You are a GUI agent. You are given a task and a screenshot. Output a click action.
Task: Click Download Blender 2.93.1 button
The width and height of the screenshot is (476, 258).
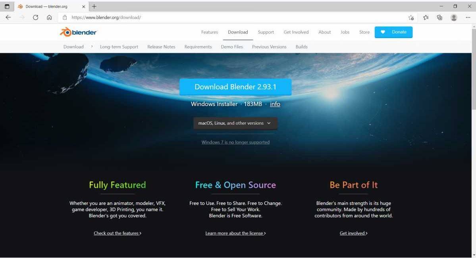[235, 87]
